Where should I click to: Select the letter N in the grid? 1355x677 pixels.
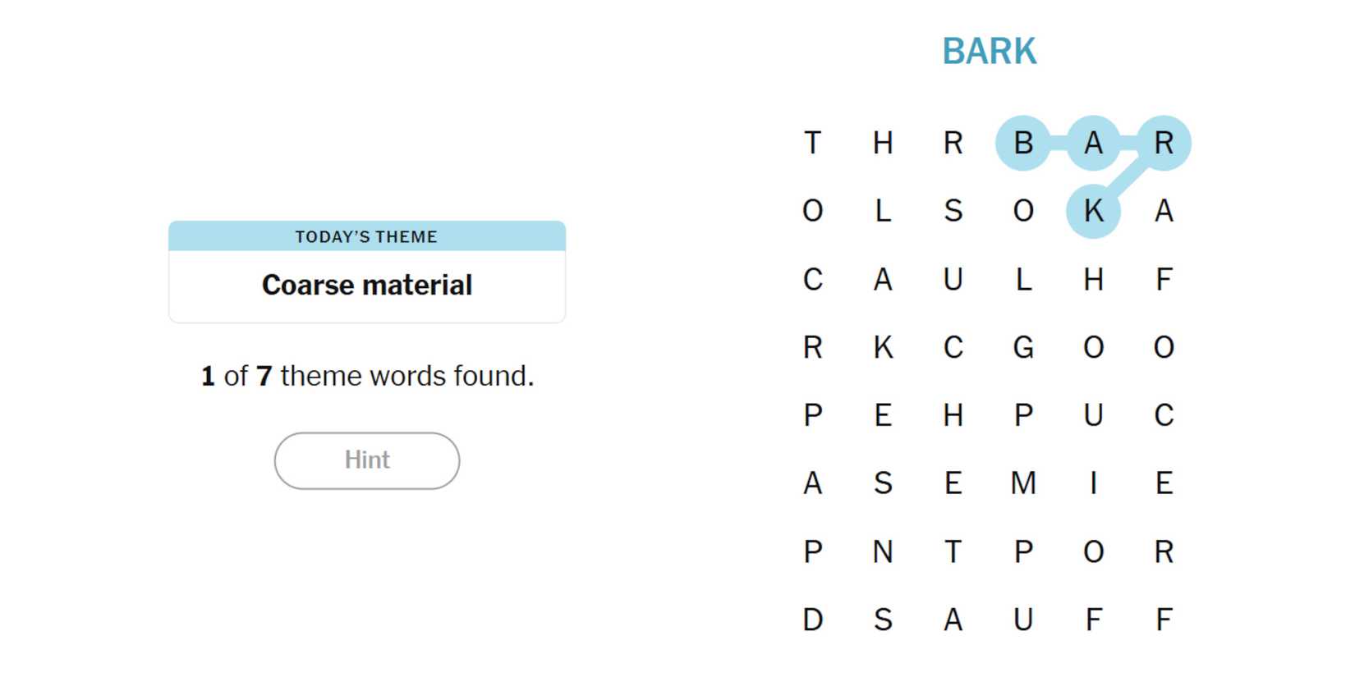[883, 551]
